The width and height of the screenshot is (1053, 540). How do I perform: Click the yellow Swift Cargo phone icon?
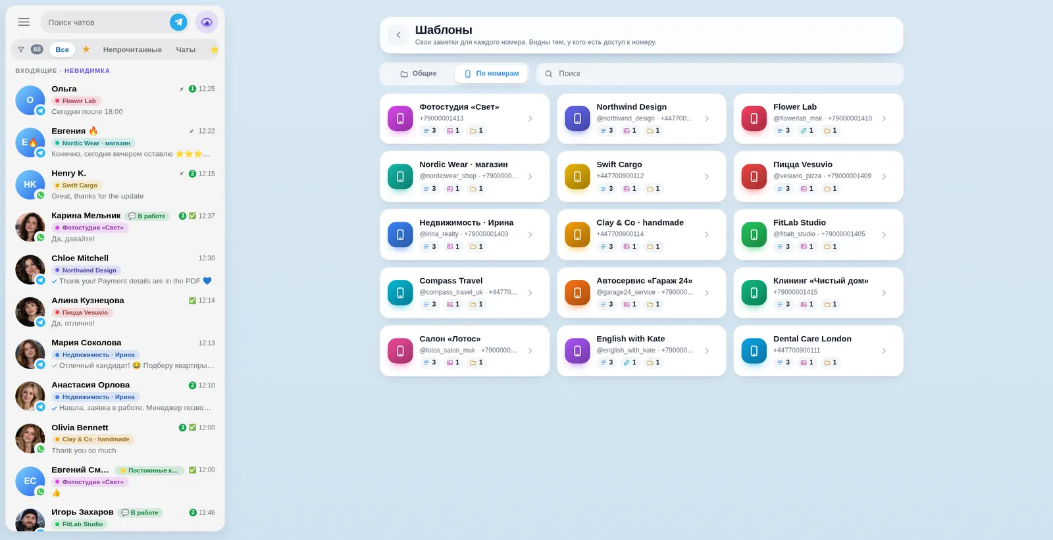tap(577, 176)
